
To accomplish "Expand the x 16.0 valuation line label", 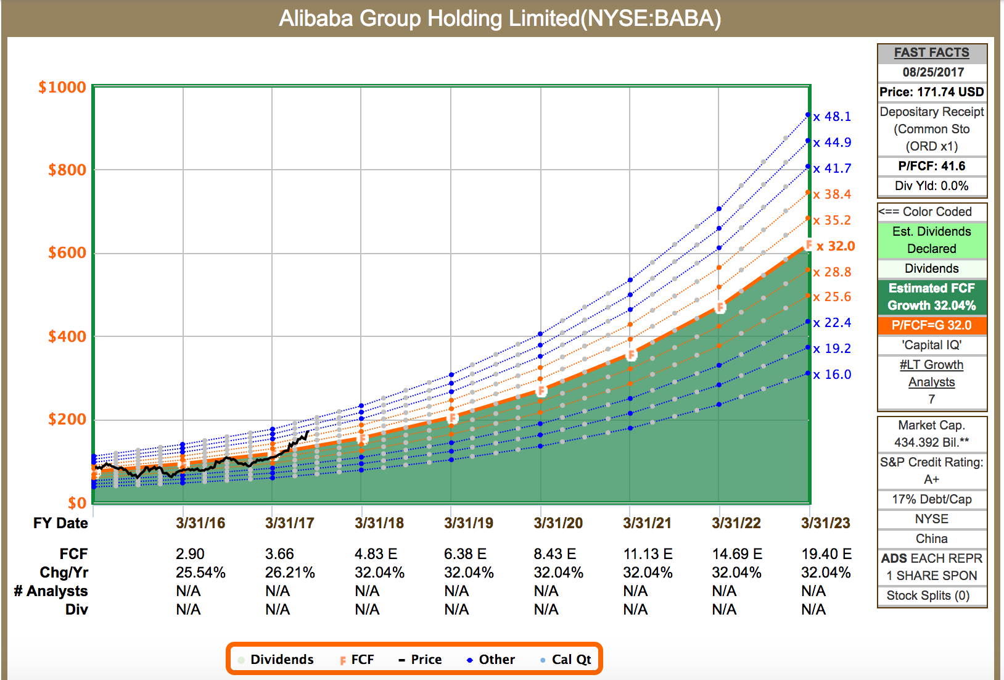I will [x=833, y=374].
